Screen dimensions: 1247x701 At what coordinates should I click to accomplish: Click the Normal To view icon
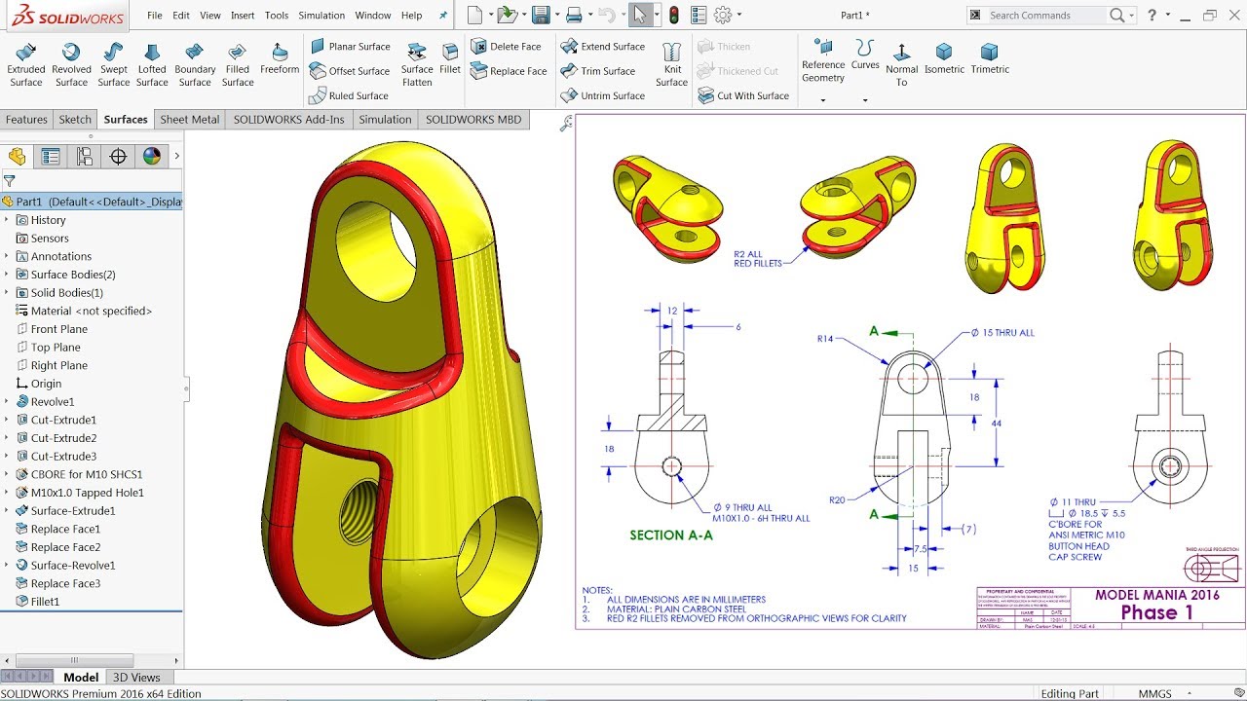pyautogui.click(x=901, y=64)
